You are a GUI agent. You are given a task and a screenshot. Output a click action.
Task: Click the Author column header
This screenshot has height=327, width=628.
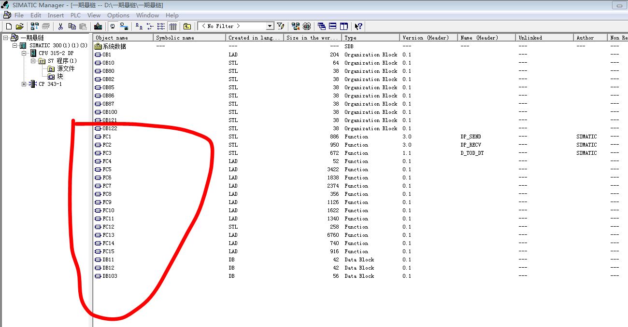pyautogui.click(x=589, y=38)
